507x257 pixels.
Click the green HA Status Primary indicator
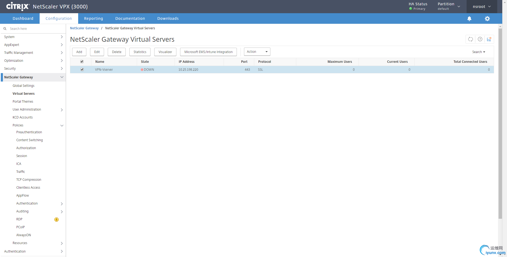pyautogui.click(x=411, y=9)
